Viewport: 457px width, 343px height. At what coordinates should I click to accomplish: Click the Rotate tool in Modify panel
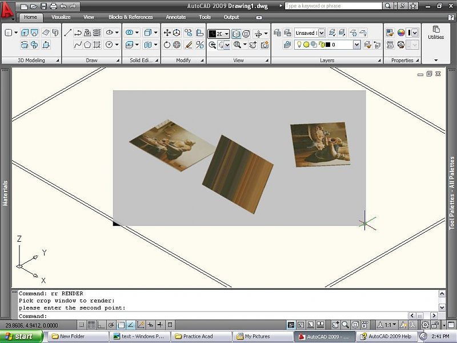167,45
